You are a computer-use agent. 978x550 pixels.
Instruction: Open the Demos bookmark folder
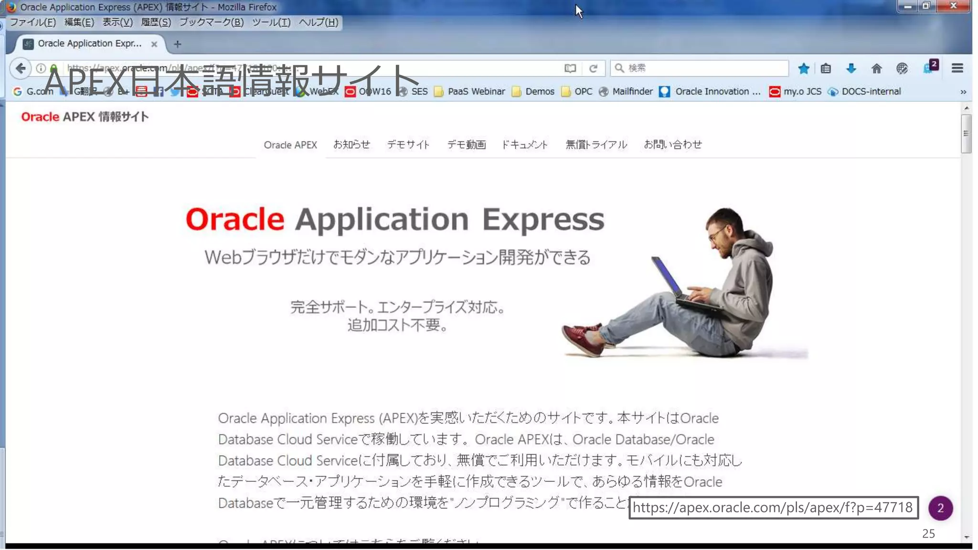[533, 91]
